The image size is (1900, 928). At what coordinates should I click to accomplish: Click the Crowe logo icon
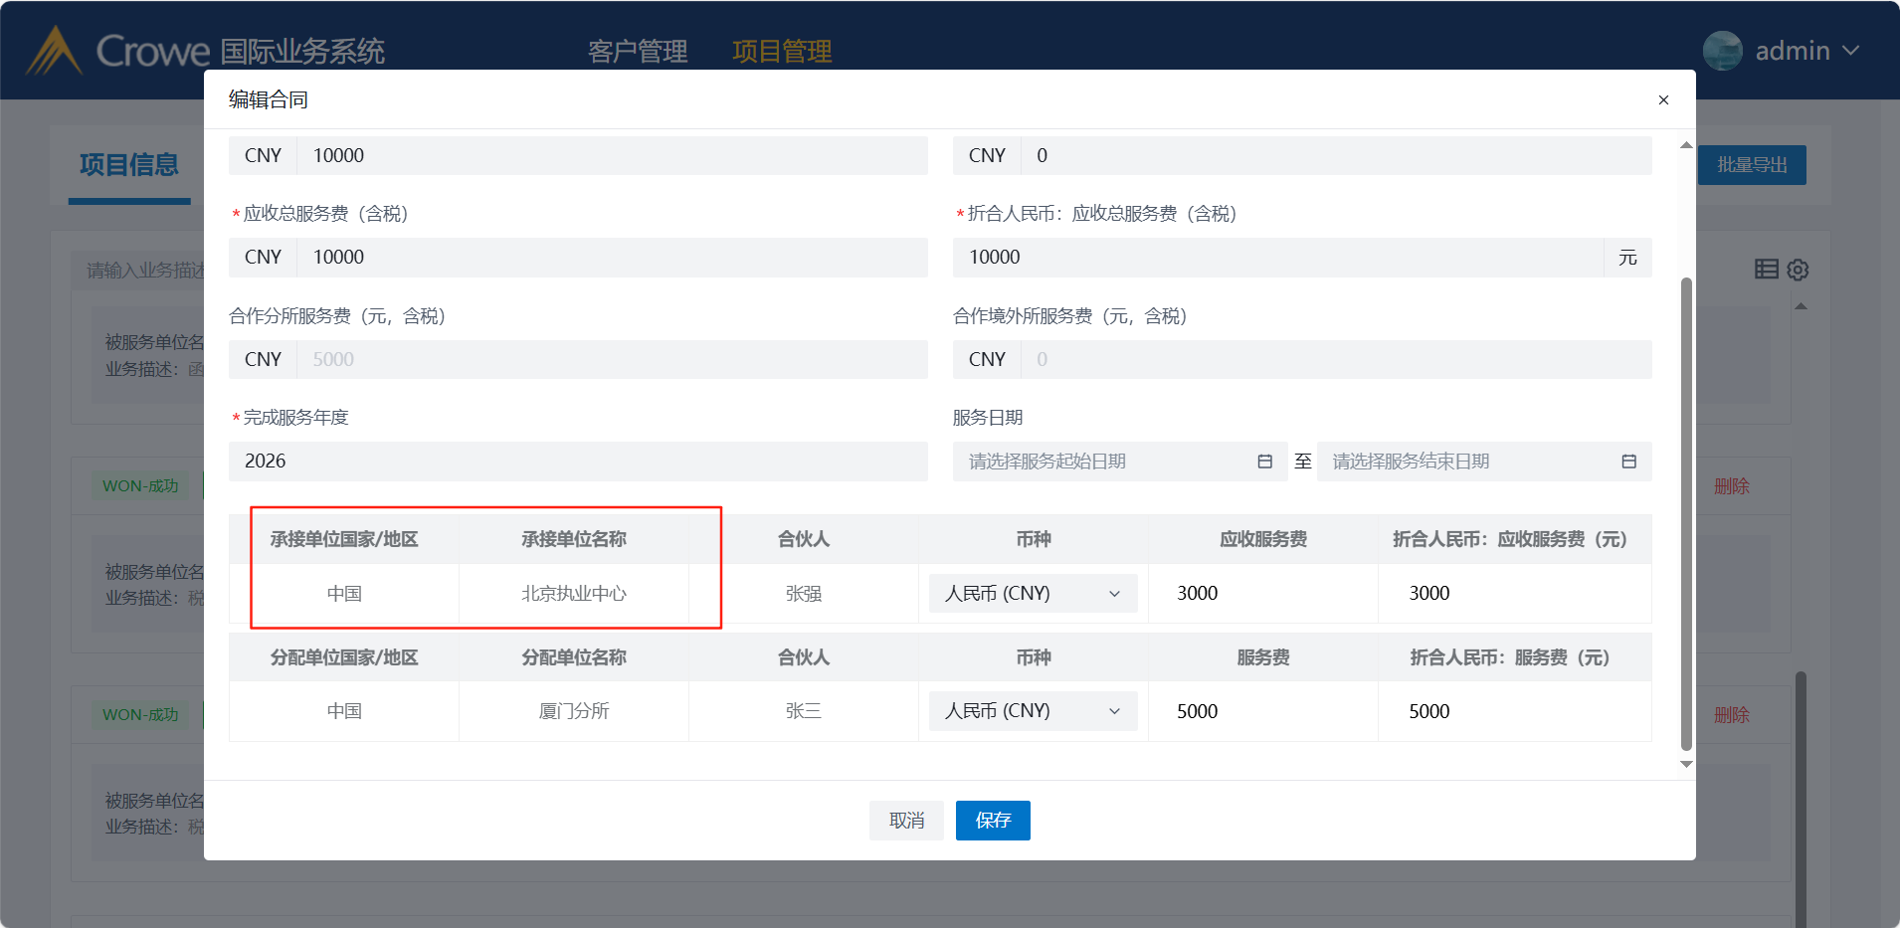click(x=54, y=51)
